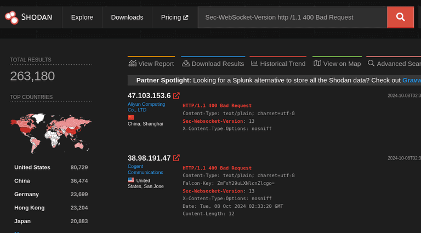Click the Historical Trend bar icon
Image resolution: width=421 pixels, height=233 pixels.
[254, 64]
